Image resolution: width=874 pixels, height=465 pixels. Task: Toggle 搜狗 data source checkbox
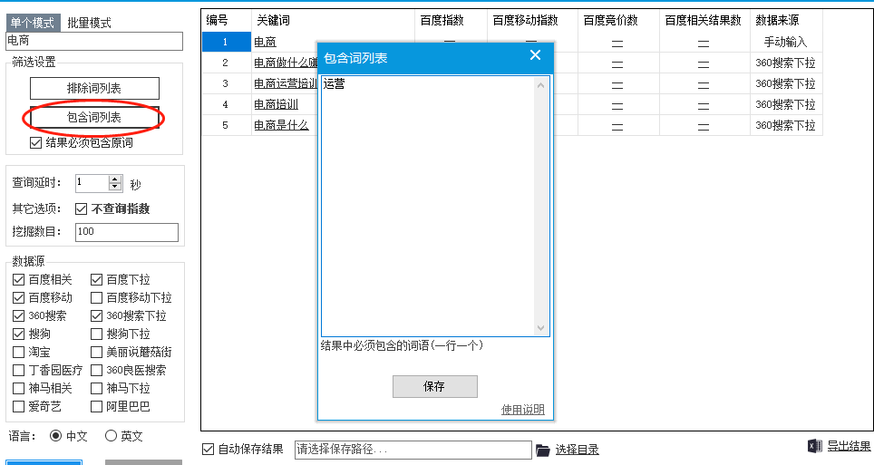point(18,334)
